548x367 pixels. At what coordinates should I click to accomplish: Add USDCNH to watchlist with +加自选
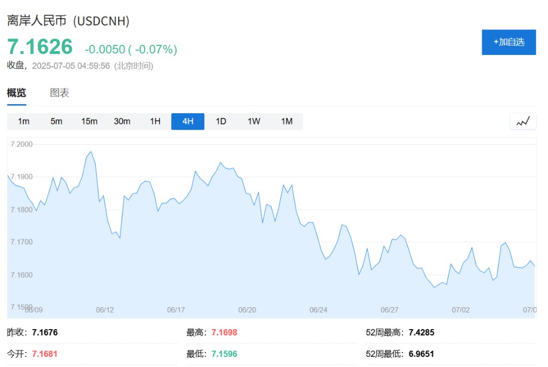click(508, 42)
